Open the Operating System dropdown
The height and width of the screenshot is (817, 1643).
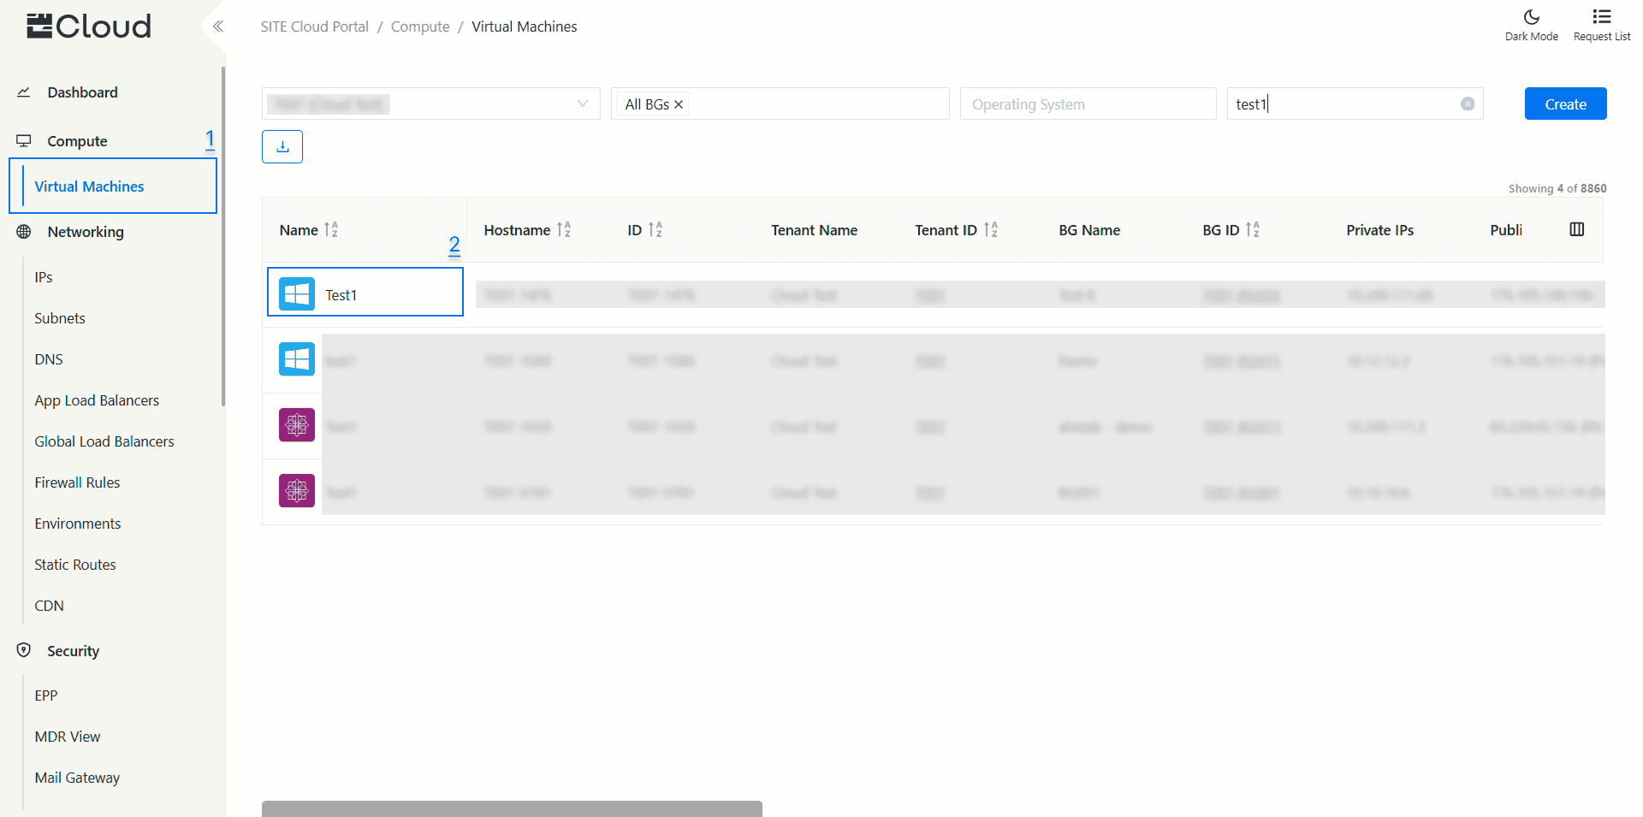click(x=1087, y=104)
